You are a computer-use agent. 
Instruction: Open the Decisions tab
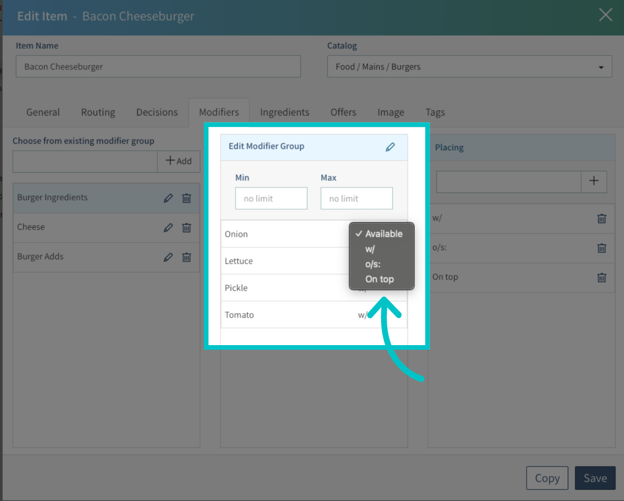coord(157,112)
